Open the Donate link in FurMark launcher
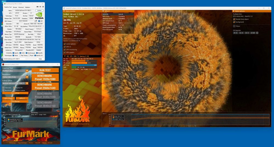Image resolution: width=274 pixels, height=147 pixels. [50, 143]
